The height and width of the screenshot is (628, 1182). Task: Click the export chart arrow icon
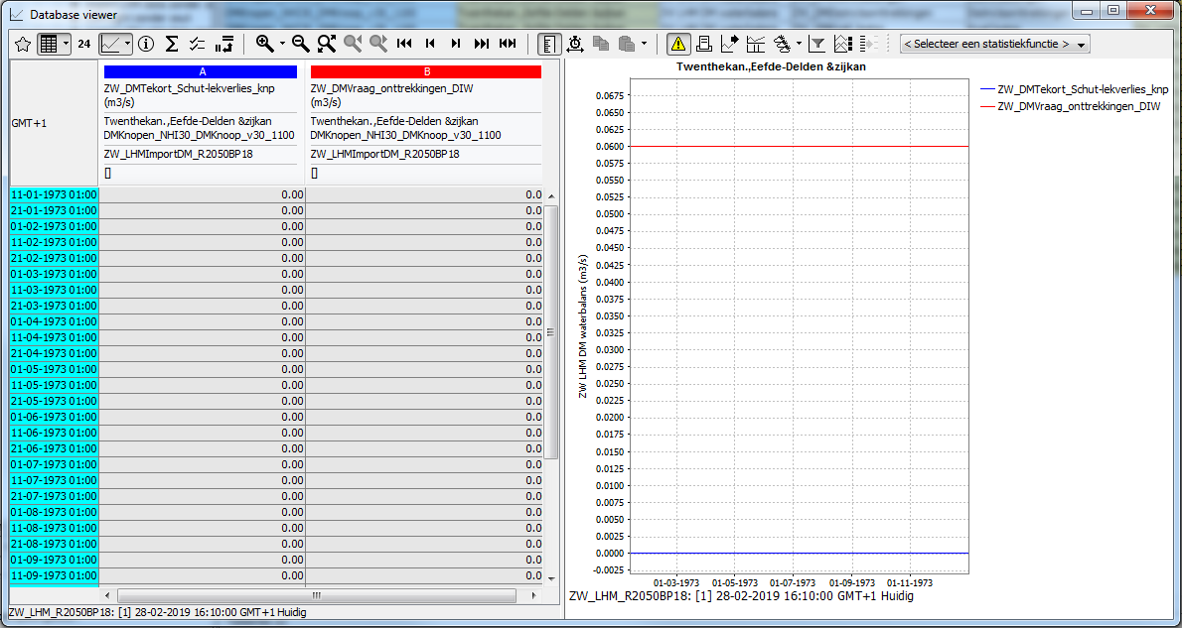coord(730,44)
